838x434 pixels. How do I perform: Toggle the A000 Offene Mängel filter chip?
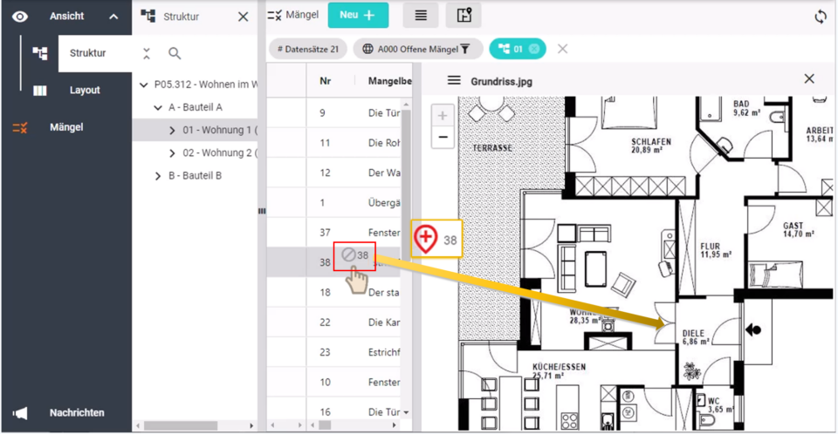click(417, 49)
